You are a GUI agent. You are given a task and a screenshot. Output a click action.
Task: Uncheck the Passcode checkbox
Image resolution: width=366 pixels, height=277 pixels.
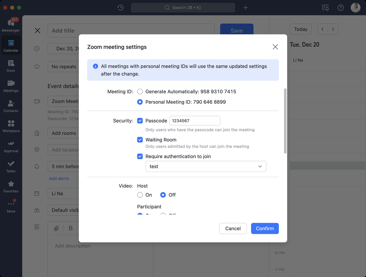coord(140,121)
